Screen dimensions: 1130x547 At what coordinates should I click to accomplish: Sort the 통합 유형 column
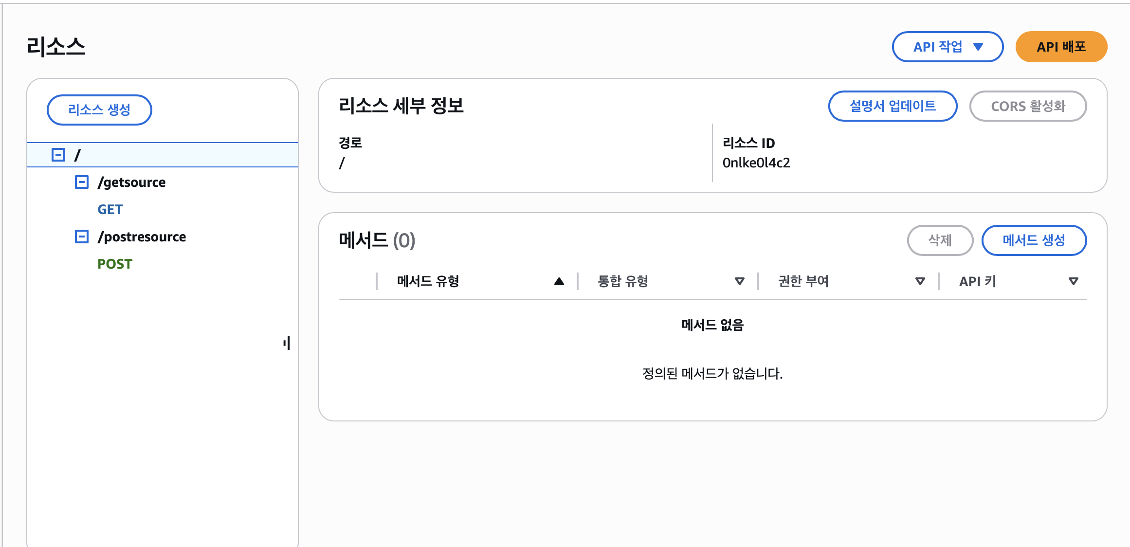[x=739, y=281]
